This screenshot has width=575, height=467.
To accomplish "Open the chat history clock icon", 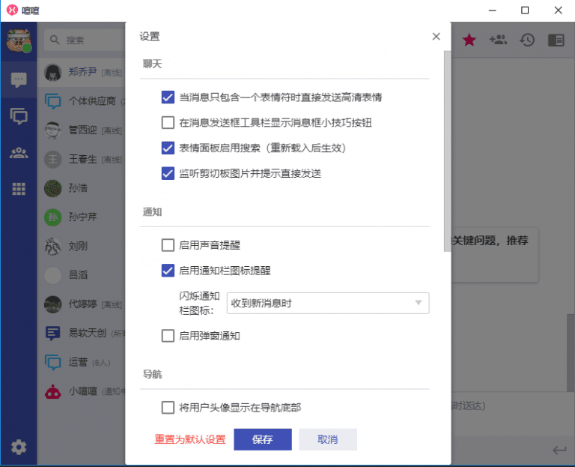I will tap(527, 40).
